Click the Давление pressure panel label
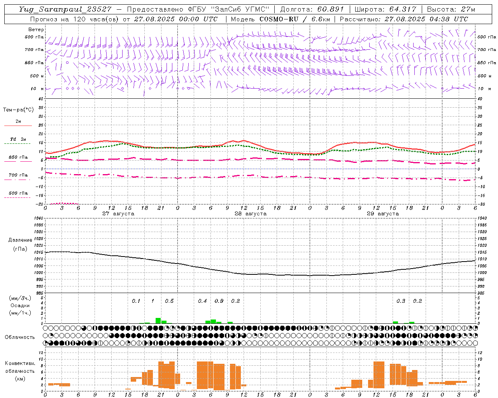 pyautogui.click(x=20, y=240)
